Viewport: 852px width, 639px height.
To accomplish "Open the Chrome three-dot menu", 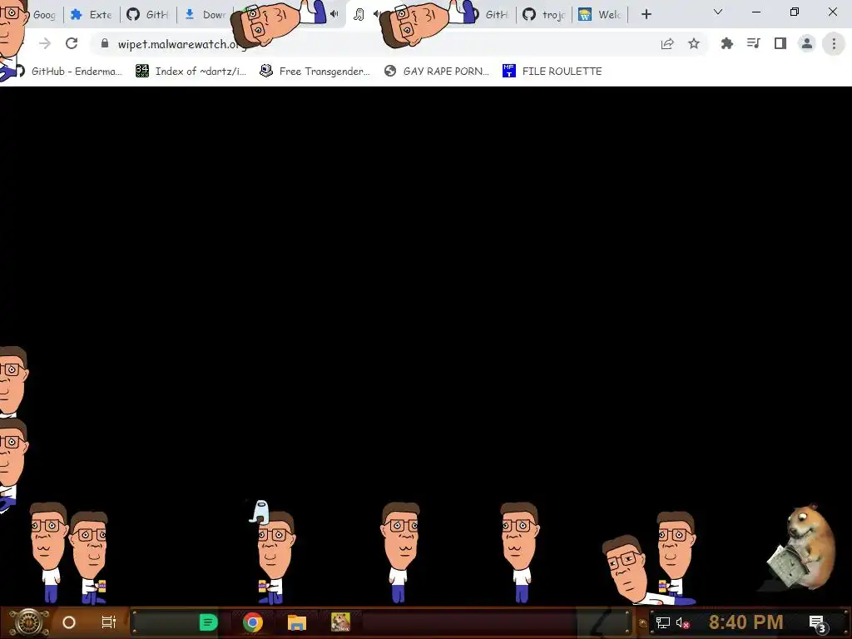I will [834, 43].
